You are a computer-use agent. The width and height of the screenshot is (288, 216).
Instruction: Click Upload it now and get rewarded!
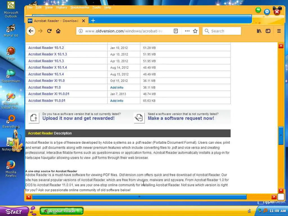(78, 118)
